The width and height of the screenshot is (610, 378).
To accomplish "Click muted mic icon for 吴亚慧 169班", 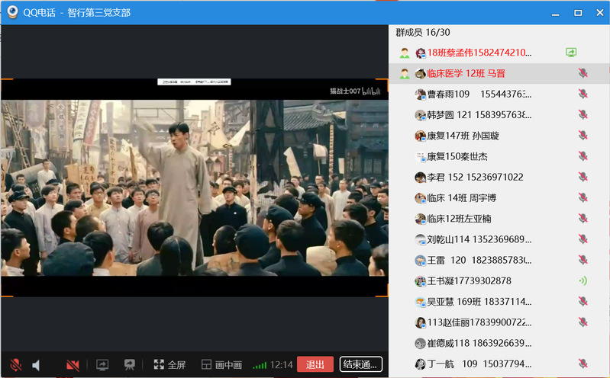I will [x=583, y=302].
